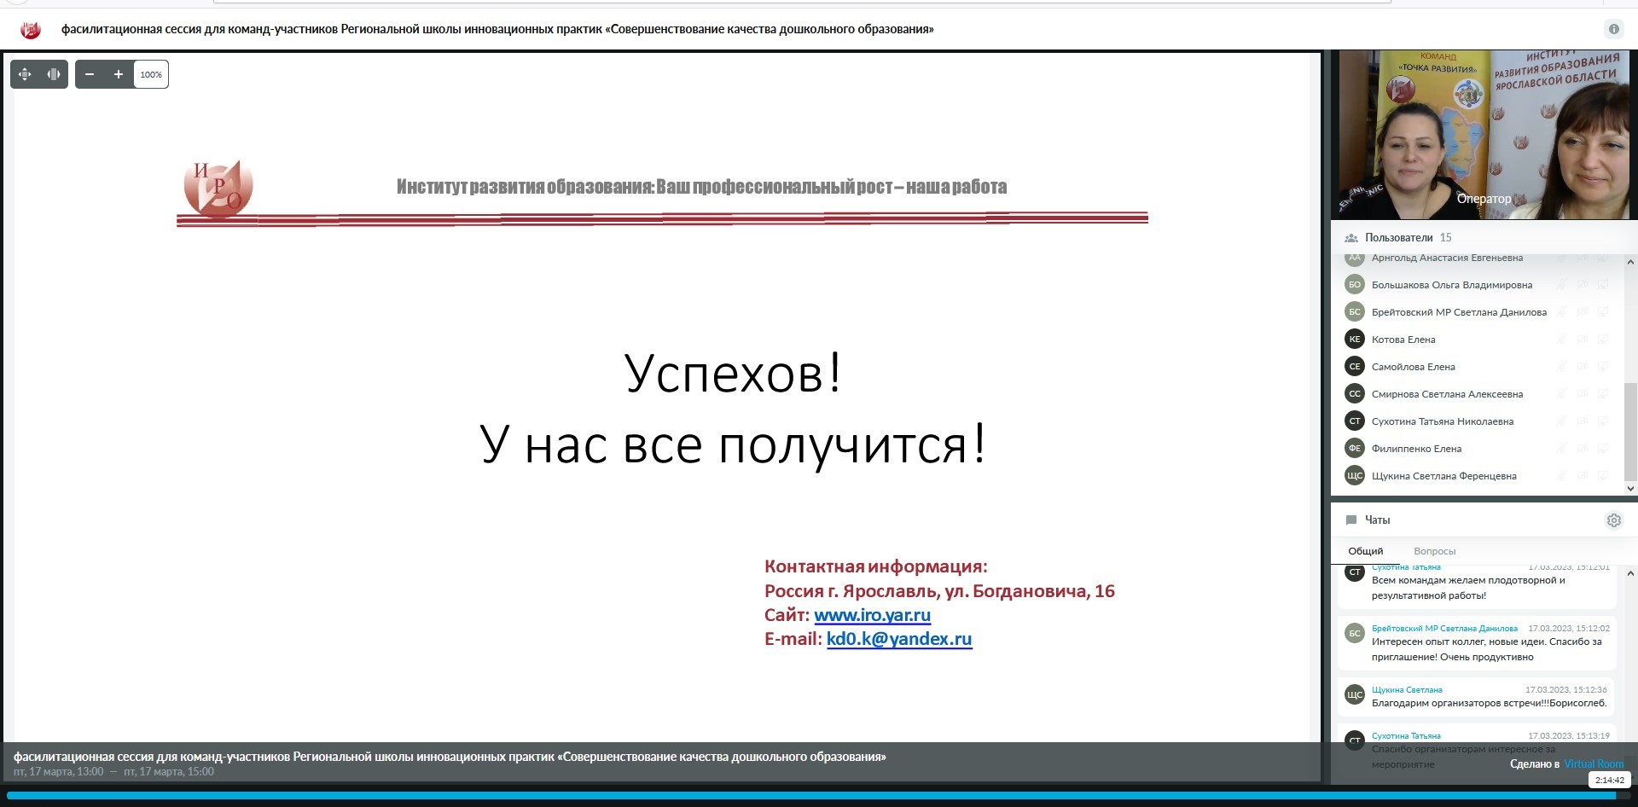Toggle microphone icon for Большакова Ольга Владимировна
Image resolution: width=1638 pixels, height=807 pixels.
pos(1562,285)
